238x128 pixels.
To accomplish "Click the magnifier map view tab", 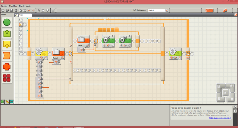I will (235, 111).
